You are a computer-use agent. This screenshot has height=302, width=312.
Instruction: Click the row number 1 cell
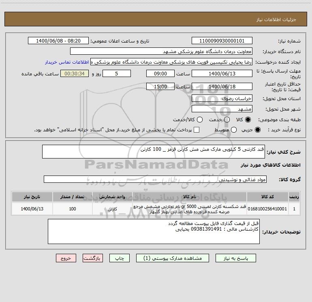pos(294,209)
